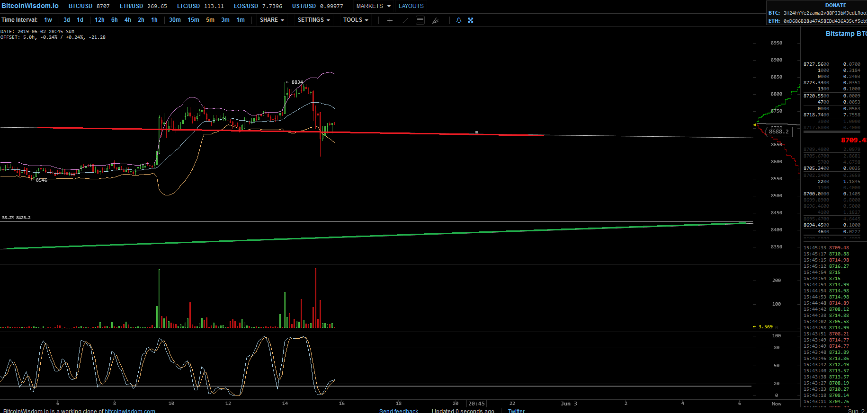Open the Twitter link in footer

pyautogui.click(x=516, y=411)
